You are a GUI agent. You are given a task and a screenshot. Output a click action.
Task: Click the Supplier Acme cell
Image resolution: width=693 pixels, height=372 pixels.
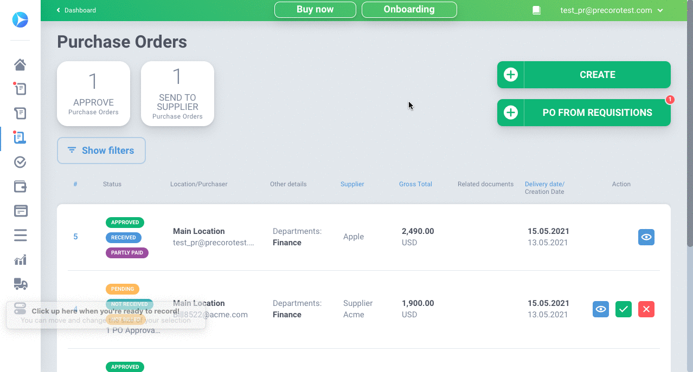358,309
